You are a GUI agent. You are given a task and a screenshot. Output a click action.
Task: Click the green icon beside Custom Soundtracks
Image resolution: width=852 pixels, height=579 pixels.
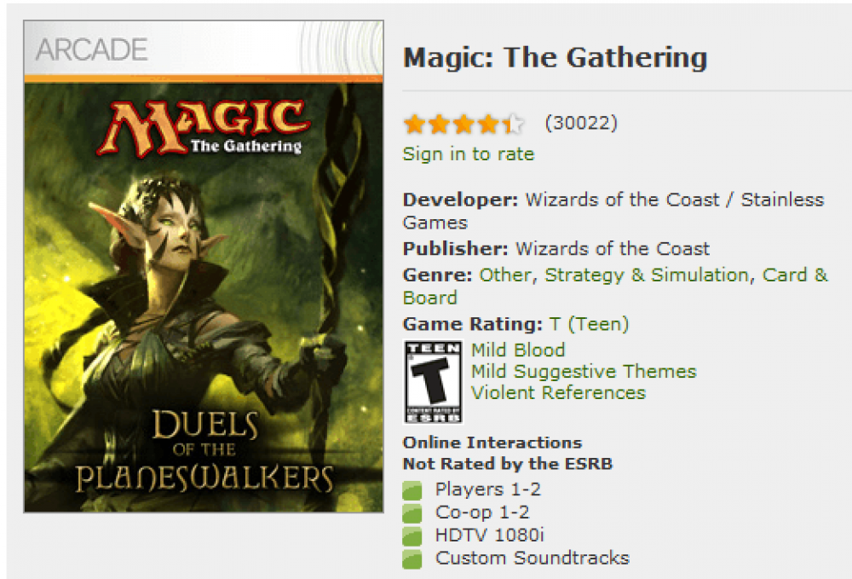coord(412,559)
